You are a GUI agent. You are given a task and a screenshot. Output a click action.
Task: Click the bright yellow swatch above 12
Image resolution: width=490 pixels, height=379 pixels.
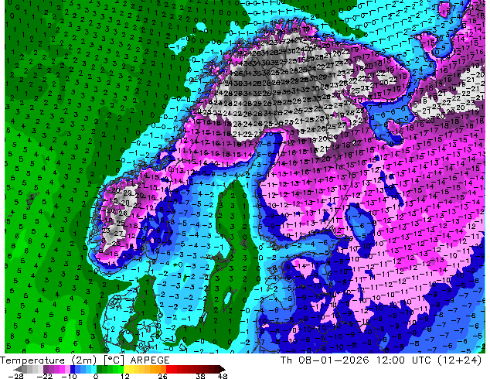(x=126, y=369)
